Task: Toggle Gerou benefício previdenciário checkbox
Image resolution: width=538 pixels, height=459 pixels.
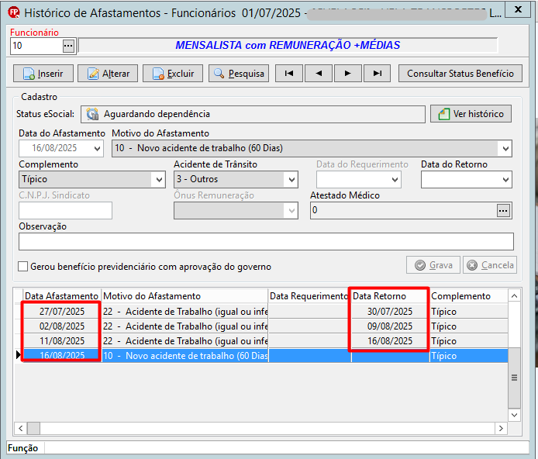Action: click(23, 267)
